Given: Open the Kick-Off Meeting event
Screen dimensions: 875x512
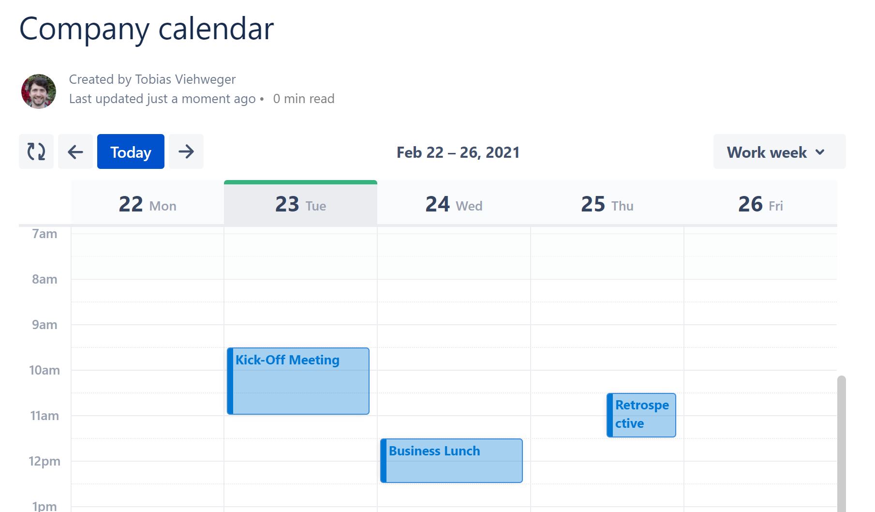Looking at the screenshot, I should tap(298, 381).
